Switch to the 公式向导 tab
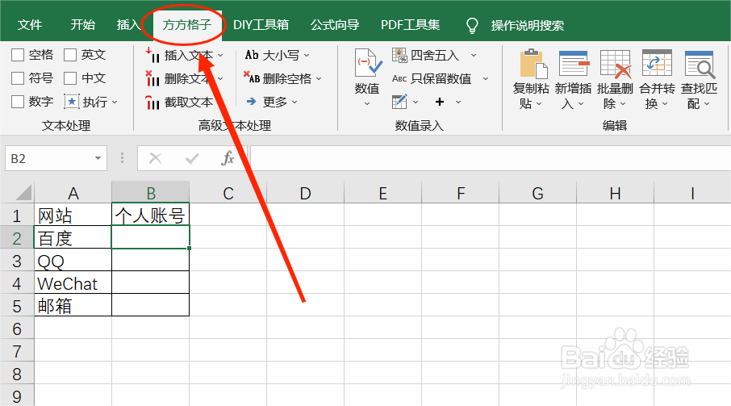The width and height of the screenshot is (731, 406). point(335,25)
